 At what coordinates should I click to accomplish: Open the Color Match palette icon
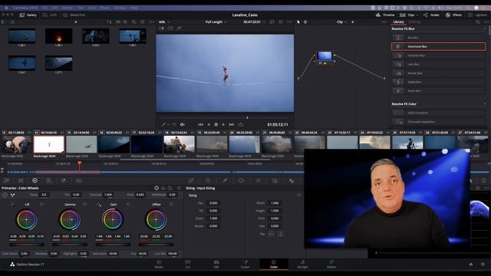pos(21,181)
